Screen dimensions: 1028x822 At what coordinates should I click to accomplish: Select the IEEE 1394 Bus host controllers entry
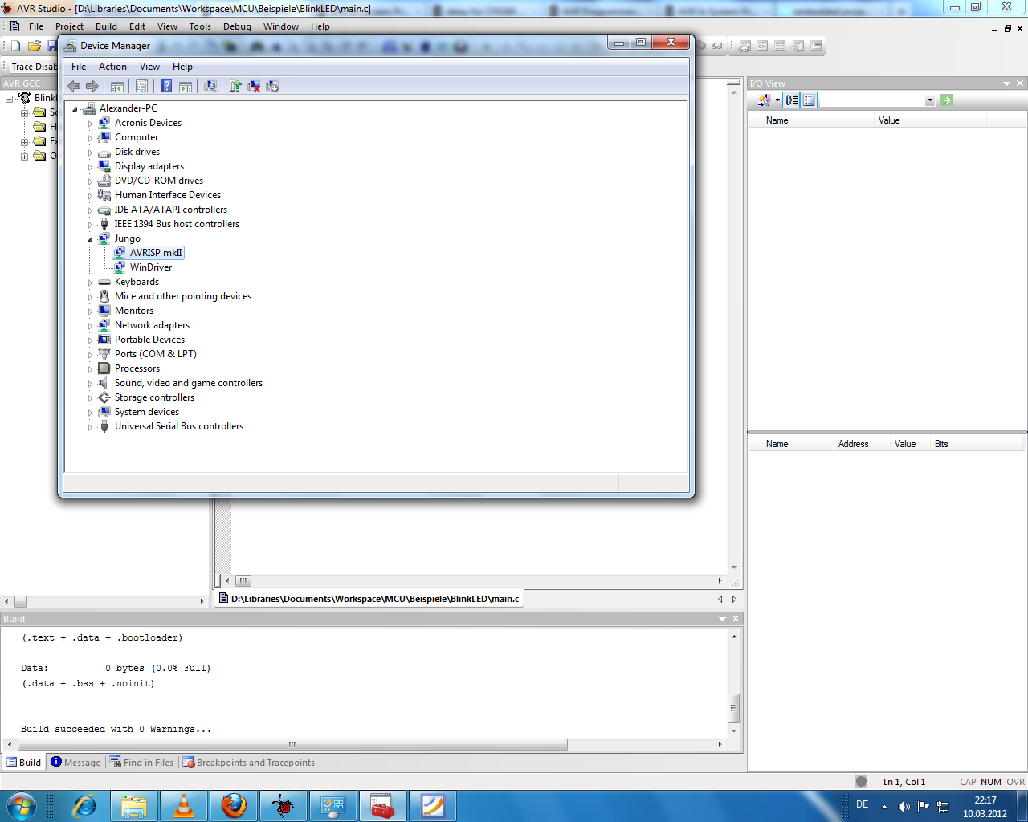(177, 224)
